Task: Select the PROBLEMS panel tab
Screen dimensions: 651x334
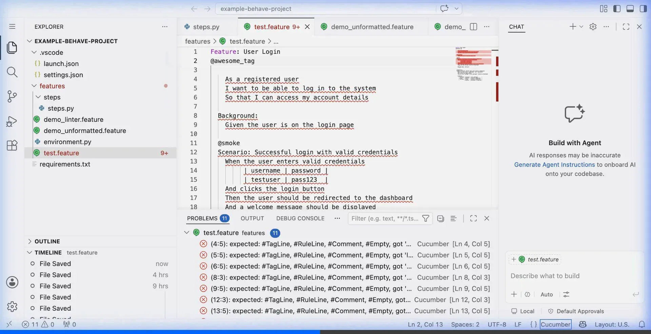Action: [208, 219]
